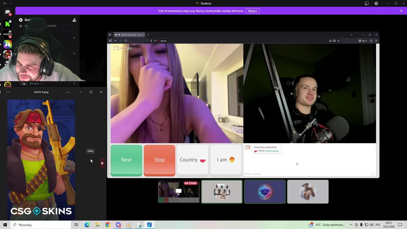407x229 pixels.
Task: Bookmark the page with the star icon
Action: coord(338,41)
